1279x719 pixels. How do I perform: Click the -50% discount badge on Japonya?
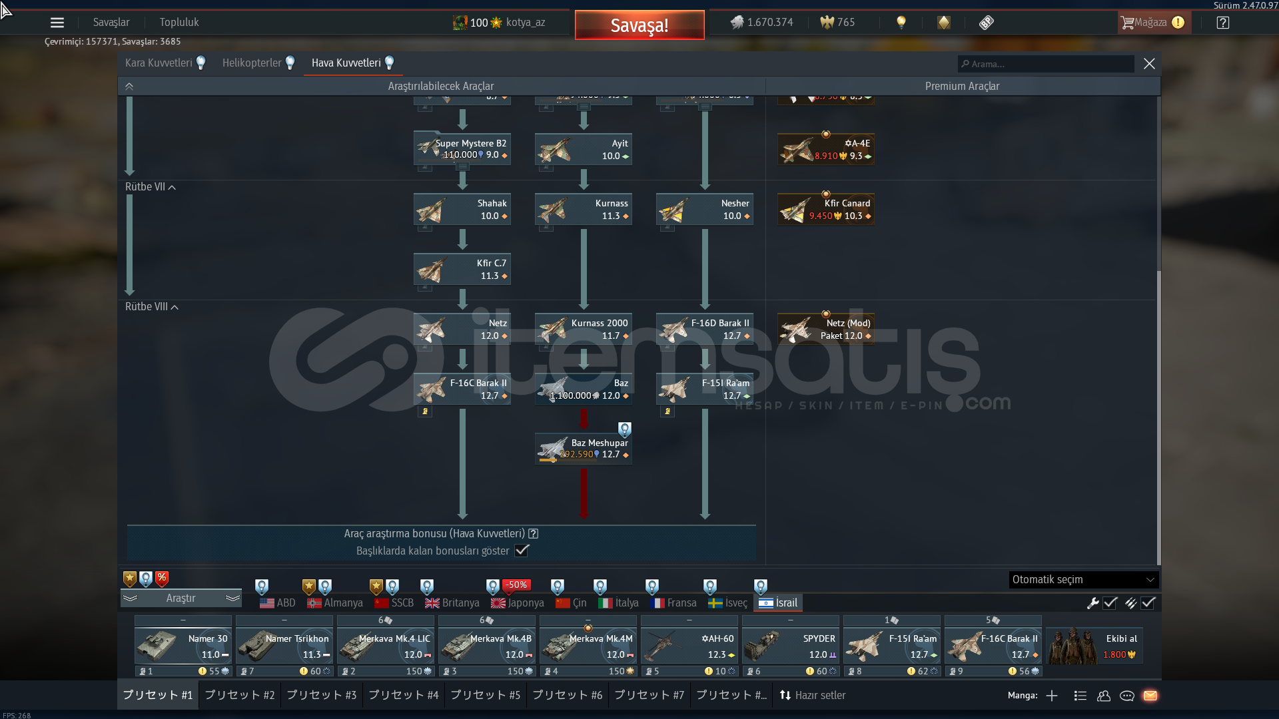[517, 585]
